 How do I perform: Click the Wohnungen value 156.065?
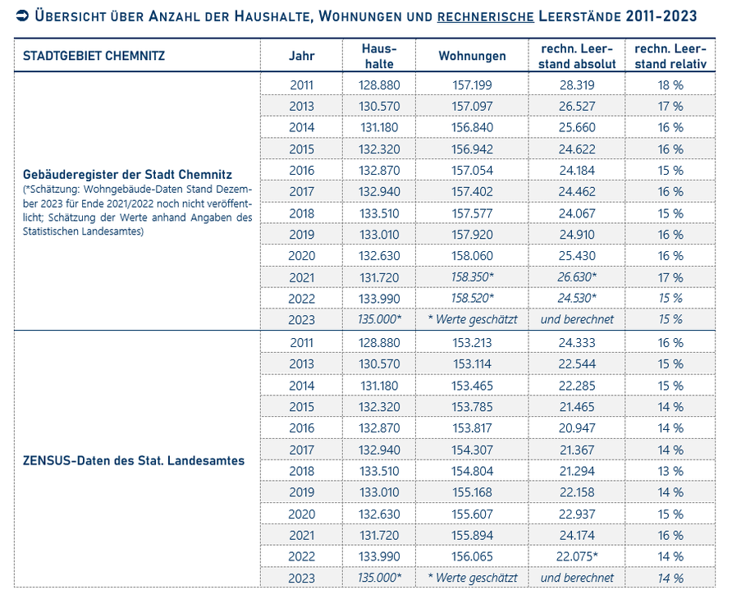pyautogui.click(x=472, y=556)
